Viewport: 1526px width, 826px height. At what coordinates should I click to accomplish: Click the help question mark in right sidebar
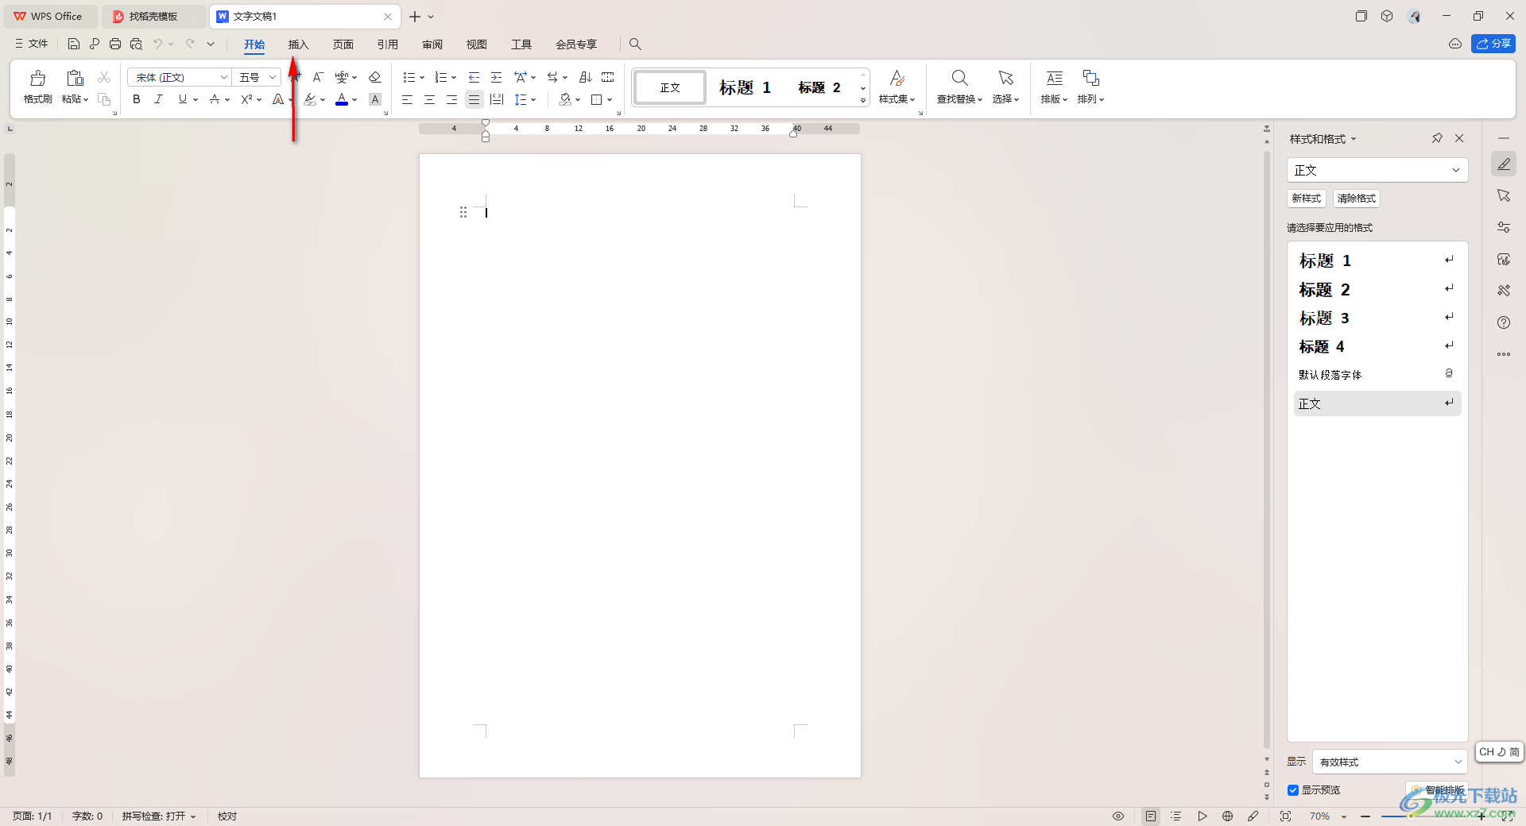1504,322
